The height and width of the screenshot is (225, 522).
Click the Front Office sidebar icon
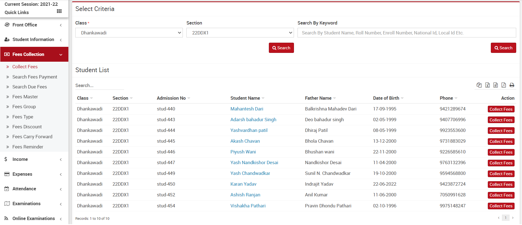coord(7,25)
